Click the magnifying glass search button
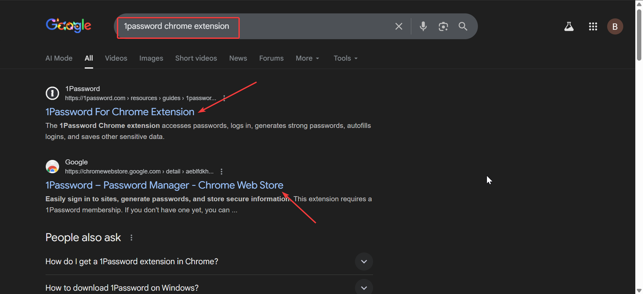The image size is (643, 294). (x=463, y=26)
